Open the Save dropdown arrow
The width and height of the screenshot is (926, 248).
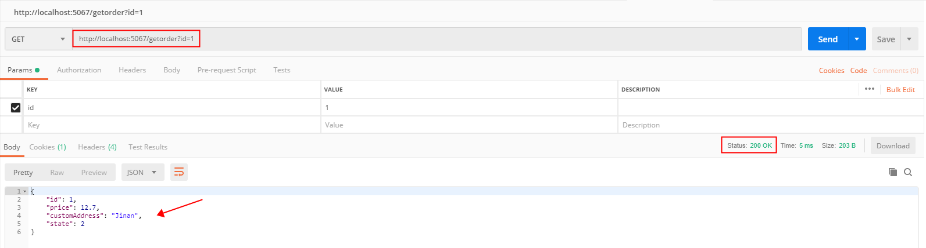[x=909, y=39]
